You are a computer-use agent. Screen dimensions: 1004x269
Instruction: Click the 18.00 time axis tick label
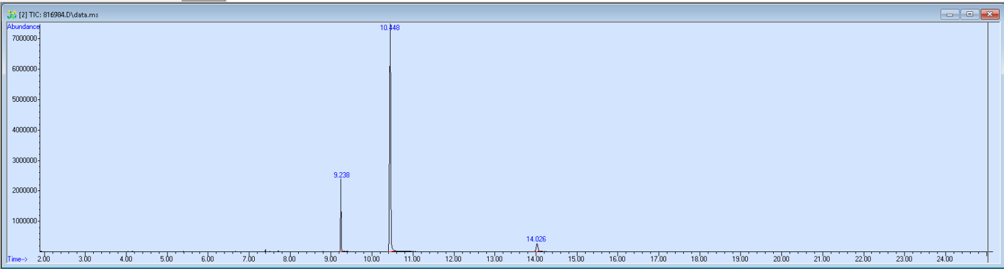coord(699,259)
